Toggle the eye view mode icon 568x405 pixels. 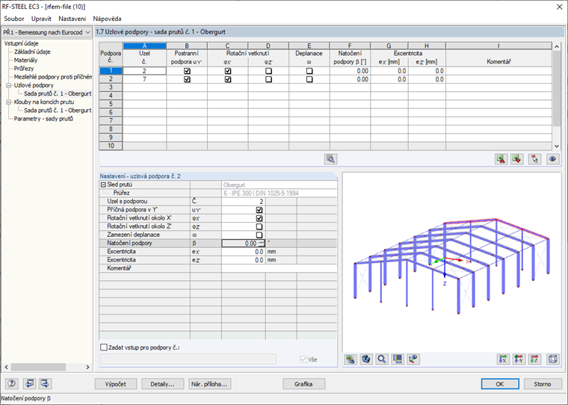pos(552,159)
